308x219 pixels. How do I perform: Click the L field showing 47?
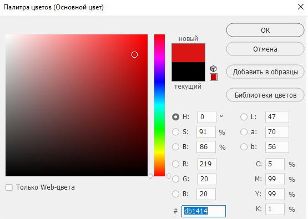point(277,117)
